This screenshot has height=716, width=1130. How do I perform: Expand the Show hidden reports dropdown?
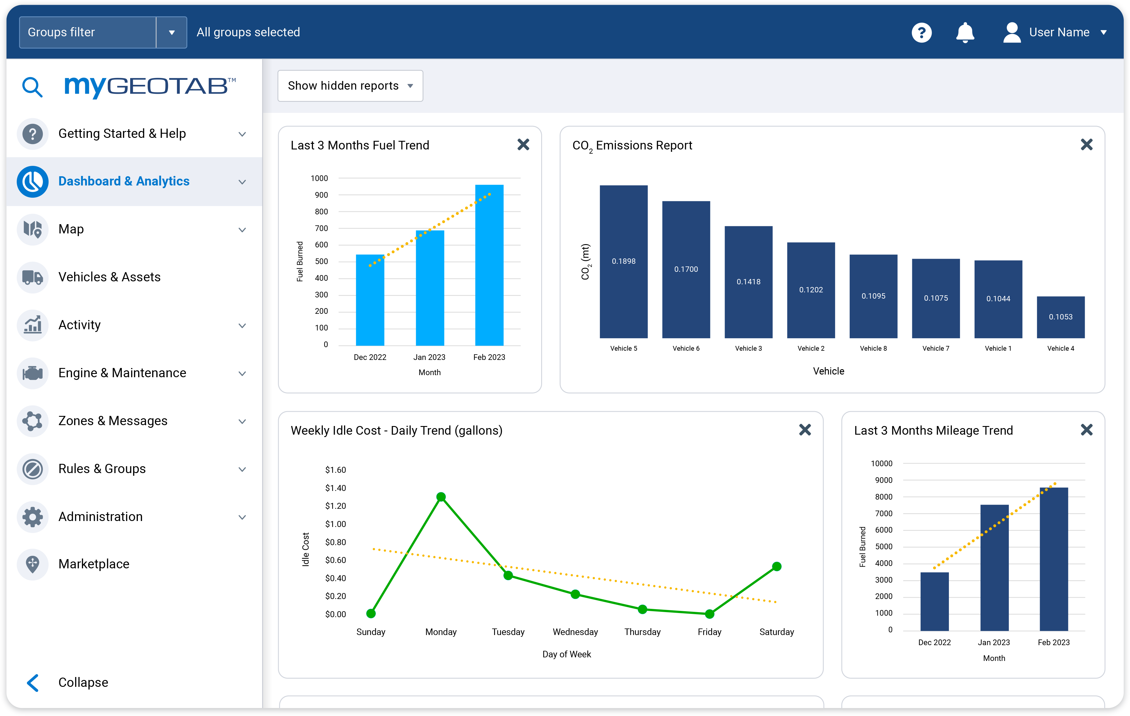350,86
